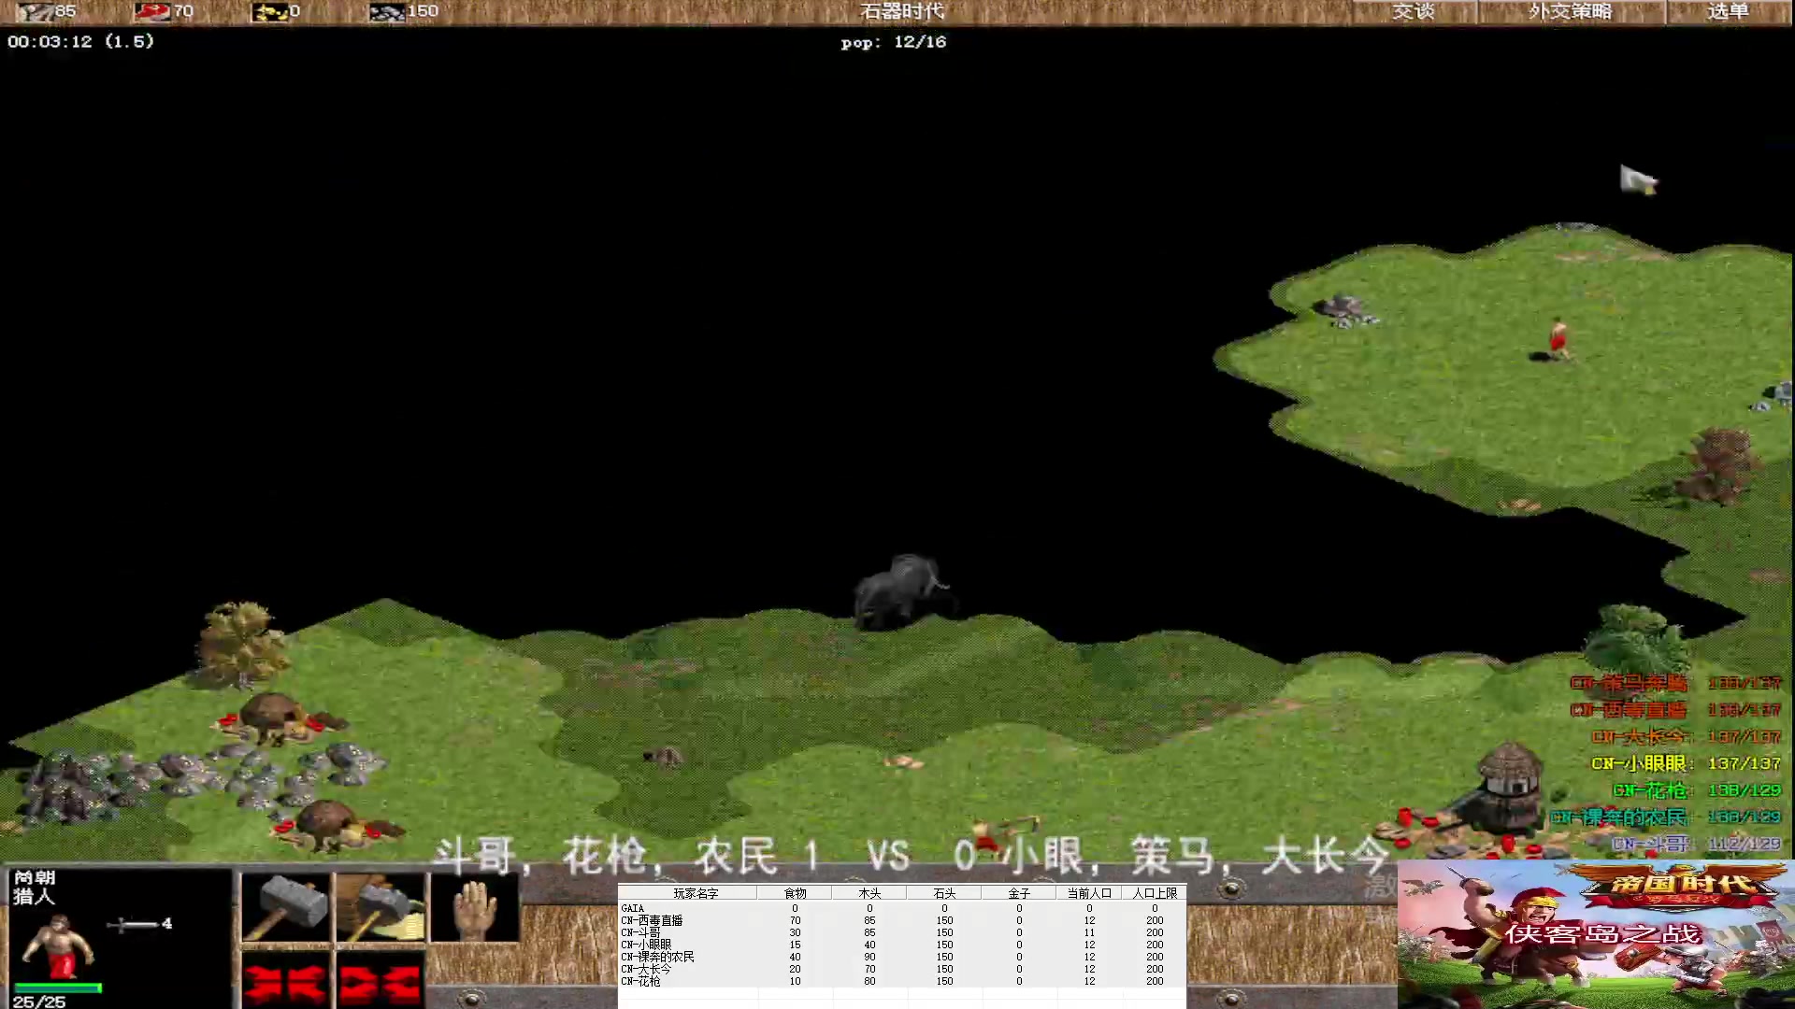The image size is (1795, 1009).
Task: Click the CN-小眼眼 137/137 score entry
Action: pos(1687,763)
